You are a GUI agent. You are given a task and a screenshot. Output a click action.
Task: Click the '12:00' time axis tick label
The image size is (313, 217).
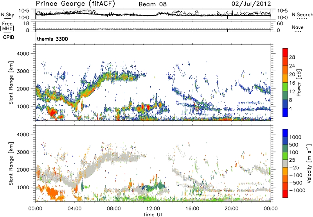pos(153,209)
